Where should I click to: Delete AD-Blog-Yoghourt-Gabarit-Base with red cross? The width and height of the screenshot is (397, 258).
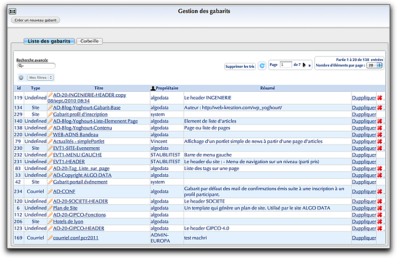(x=380, y=108)
